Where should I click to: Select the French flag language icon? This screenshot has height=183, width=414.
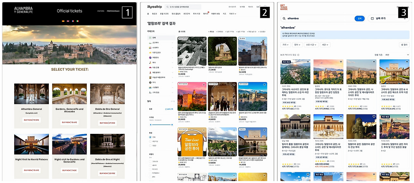[73, 21]
